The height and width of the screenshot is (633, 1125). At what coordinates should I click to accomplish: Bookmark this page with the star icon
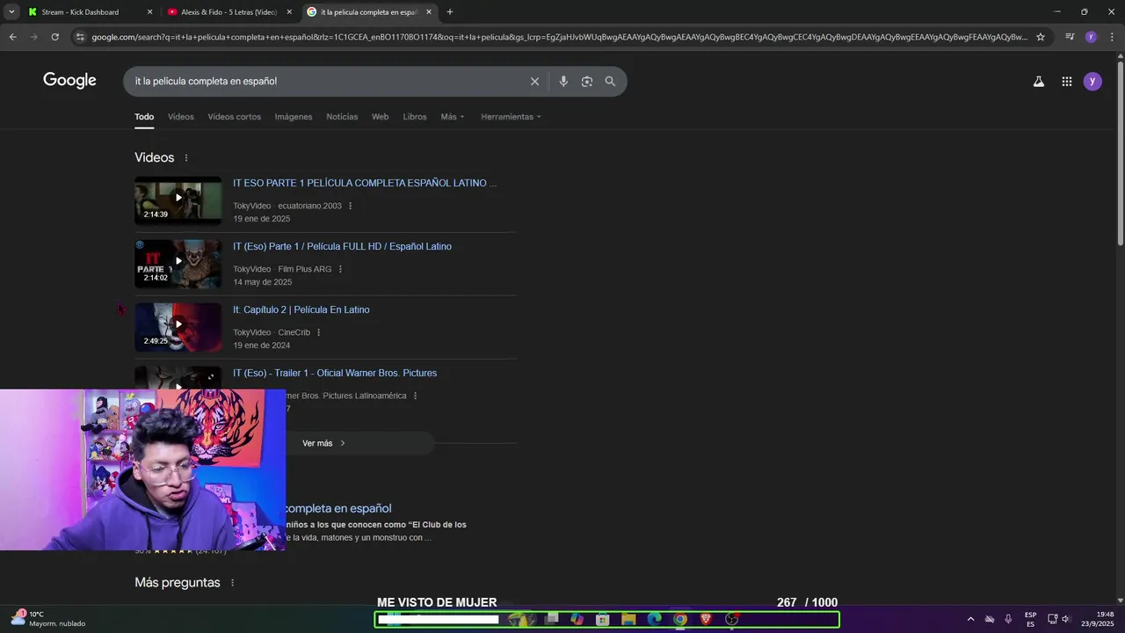pos(1041,37)
